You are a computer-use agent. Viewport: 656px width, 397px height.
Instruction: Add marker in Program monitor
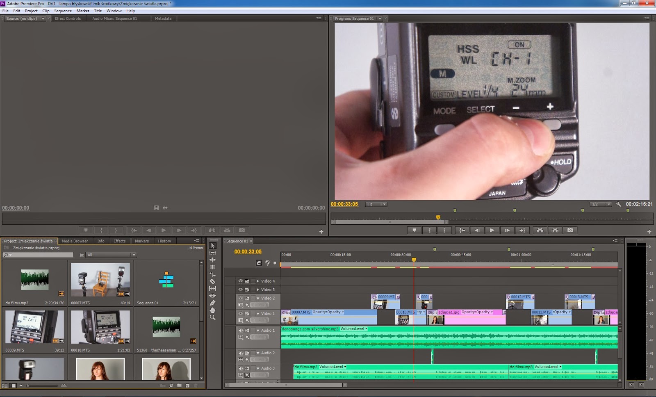(x=414, y=230)
